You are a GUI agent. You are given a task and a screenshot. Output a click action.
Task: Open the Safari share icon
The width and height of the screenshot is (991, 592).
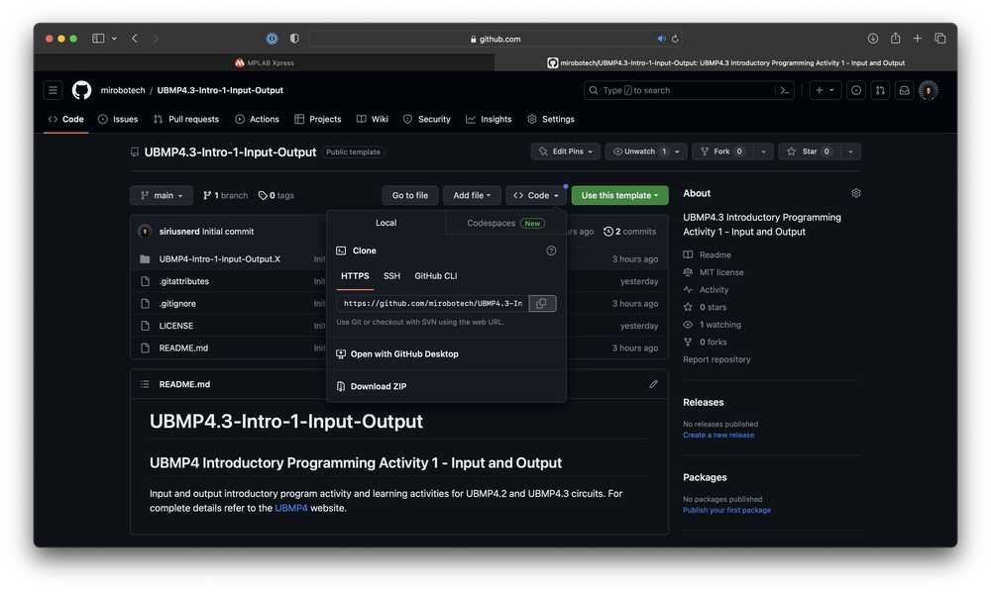[x=896, y=39]
